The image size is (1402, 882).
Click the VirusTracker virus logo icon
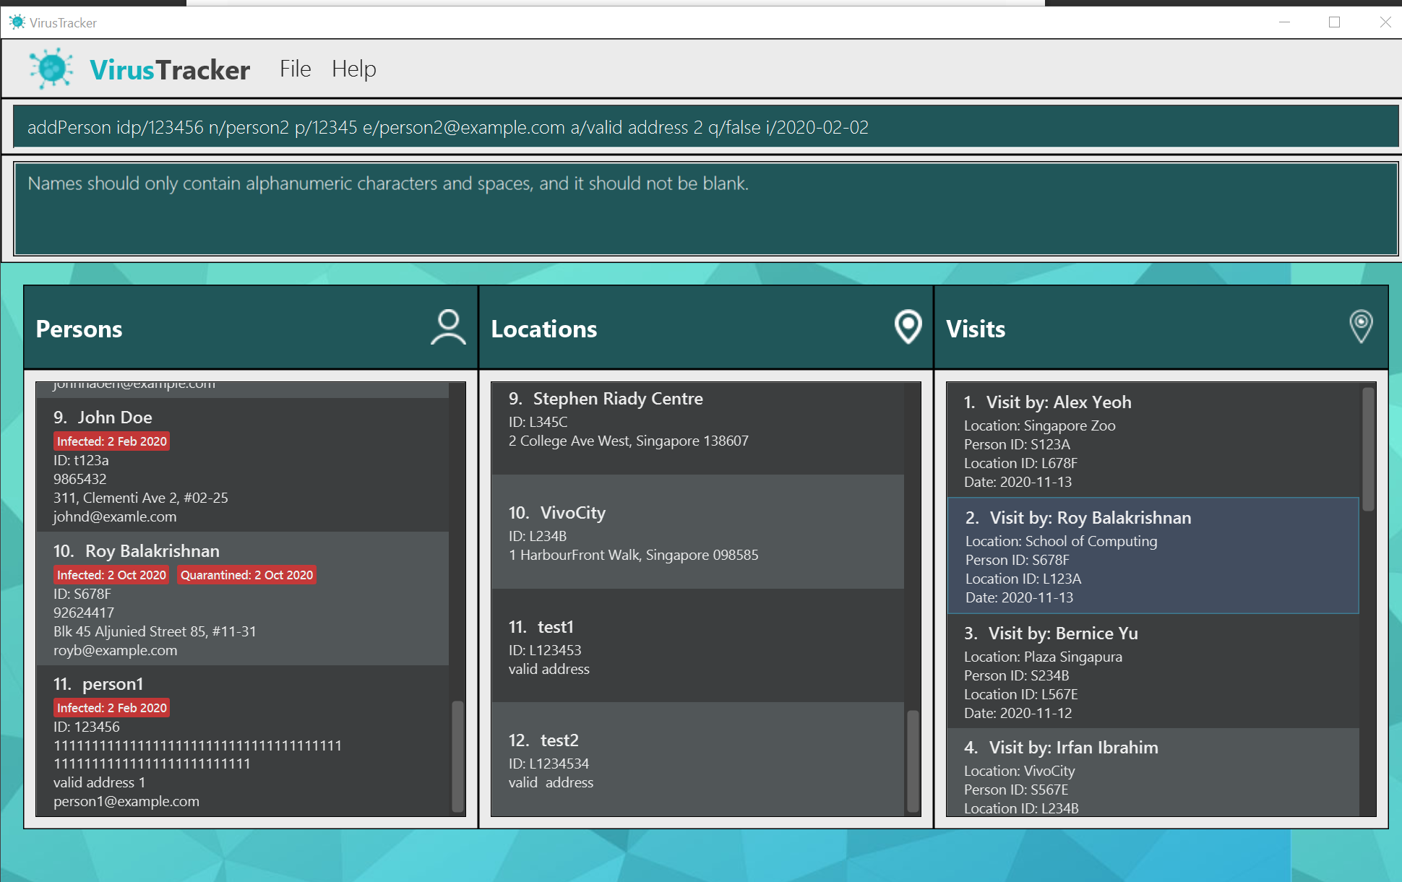click(x=51, y=69)
